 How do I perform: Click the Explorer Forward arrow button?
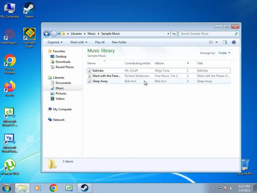click(x=54, y=34)
